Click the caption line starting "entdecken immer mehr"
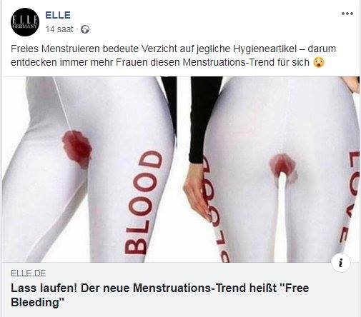Image resolution: width=361 pixels, height=317 pixels. pyautogui.click(x=160, y=62)
